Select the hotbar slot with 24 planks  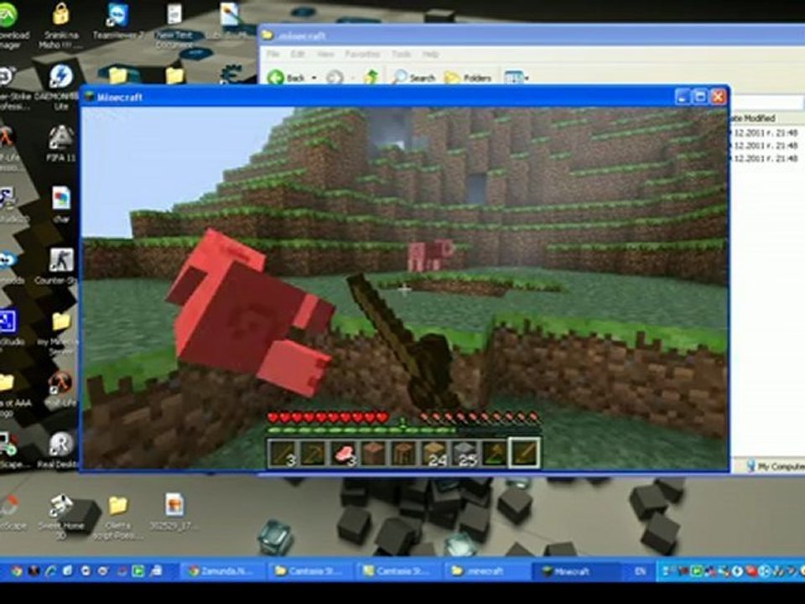tap(434, 454)
